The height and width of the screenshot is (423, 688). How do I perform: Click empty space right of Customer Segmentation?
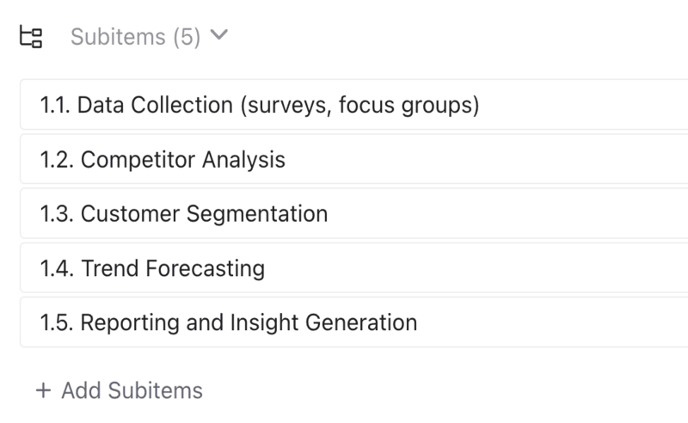(507, 213)
